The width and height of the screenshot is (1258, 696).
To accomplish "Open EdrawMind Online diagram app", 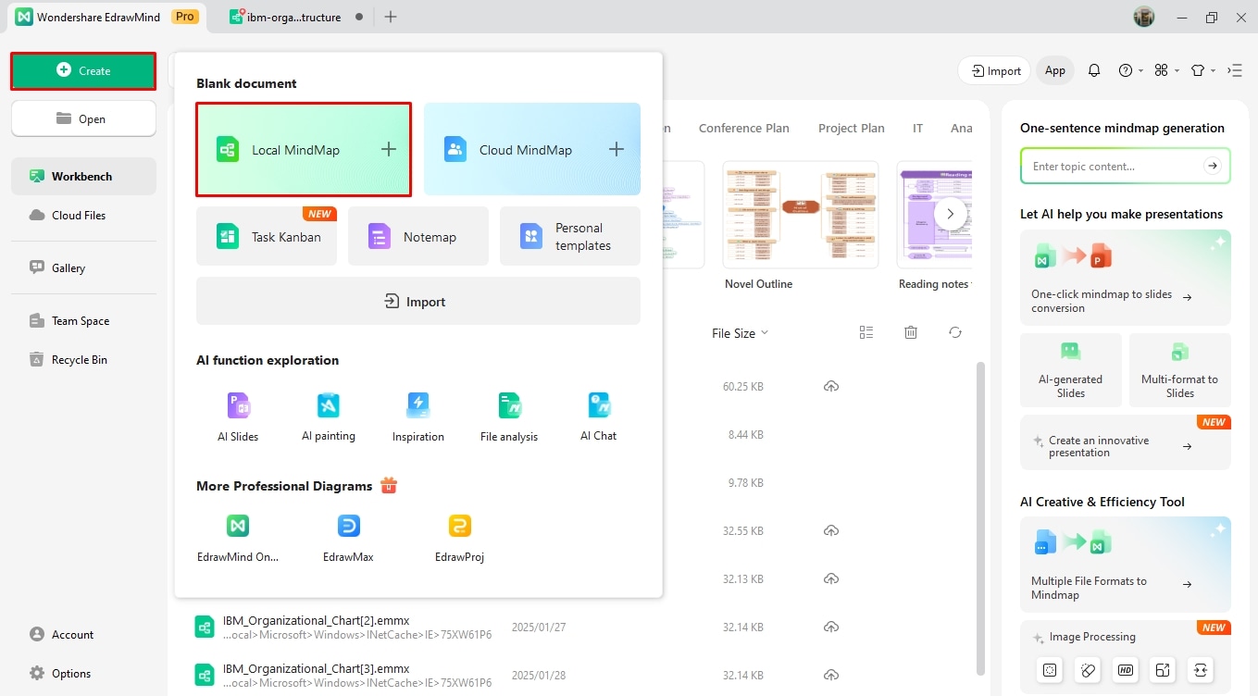I will pyautogui.click(x=238, y=538).
